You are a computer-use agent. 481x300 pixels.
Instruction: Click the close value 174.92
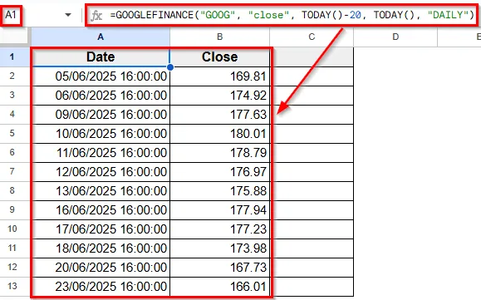click(x=219, y=95)
